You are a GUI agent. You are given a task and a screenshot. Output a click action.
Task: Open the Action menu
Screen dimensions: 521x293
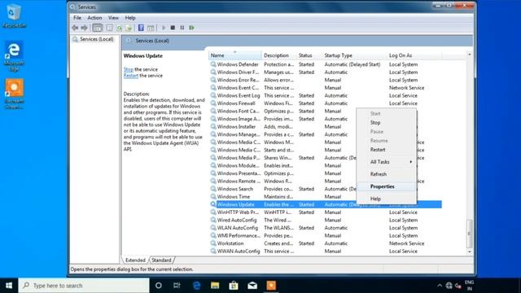click(x=94, y=18)
